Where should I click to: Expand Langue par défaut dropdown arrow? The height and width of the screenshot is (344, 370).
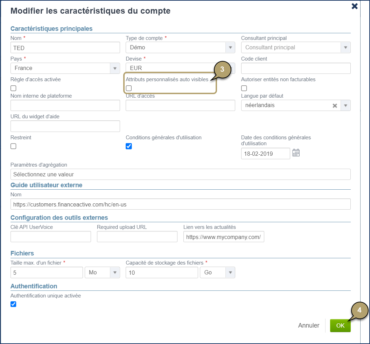(x=345, y=106)
